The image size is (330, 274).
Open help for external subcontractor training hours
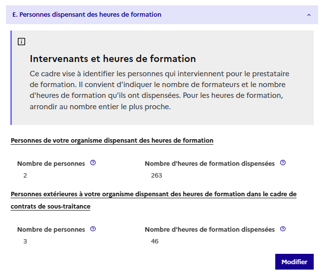click(x=283, y=229)
